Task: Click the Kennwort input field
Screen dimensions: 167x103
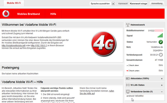Action: 138,4
